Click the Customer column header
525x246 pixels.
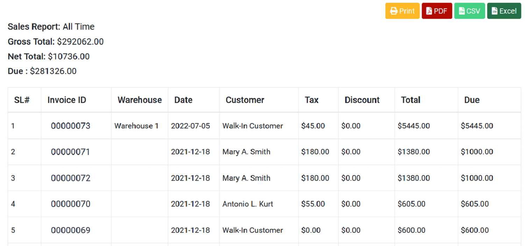pos(245,100)
